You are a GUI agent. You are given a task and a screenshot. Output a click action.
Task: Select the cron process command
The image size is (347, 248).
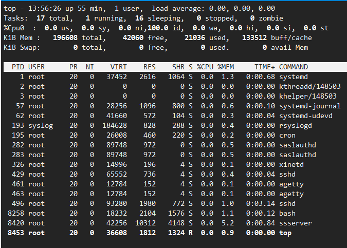coord(287,135)
